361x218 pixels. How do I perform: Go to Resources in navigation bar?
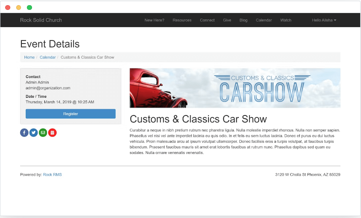pyautogui.click(x=182, y=20)
